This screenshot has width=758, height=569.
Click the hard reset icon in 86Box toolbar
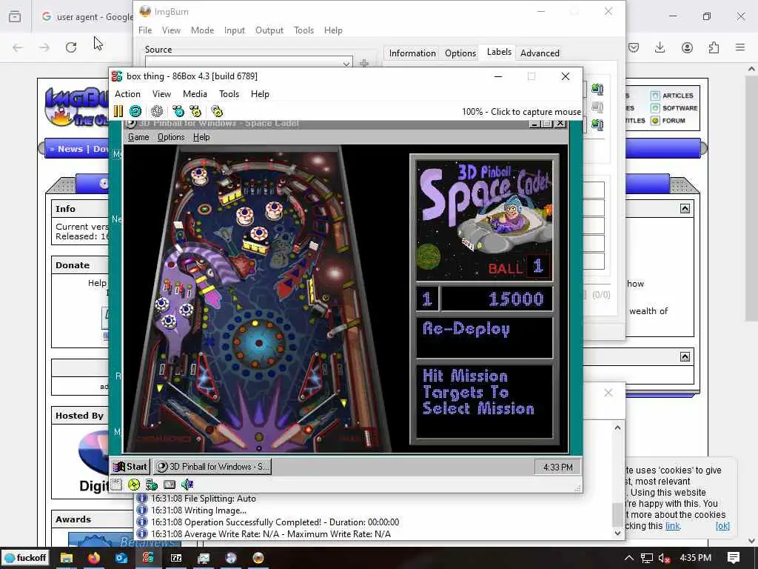pyautogui.click(x=135, y=111)
